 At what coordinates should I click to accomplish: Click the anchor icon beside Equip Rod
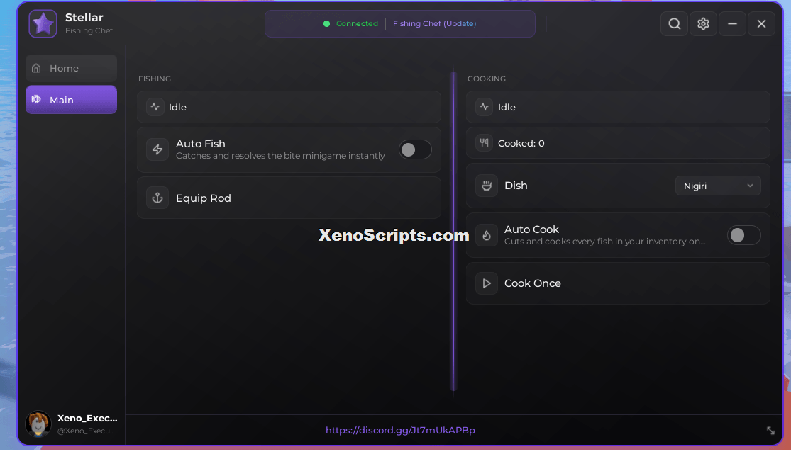click(x=157, y=198)
